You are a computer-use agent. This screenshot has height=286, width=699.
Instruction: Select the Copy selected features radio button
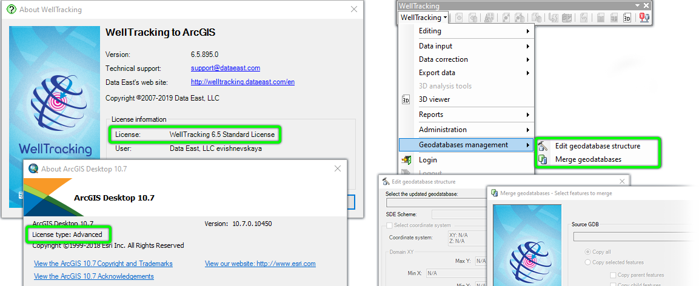[x=588, y=263]
